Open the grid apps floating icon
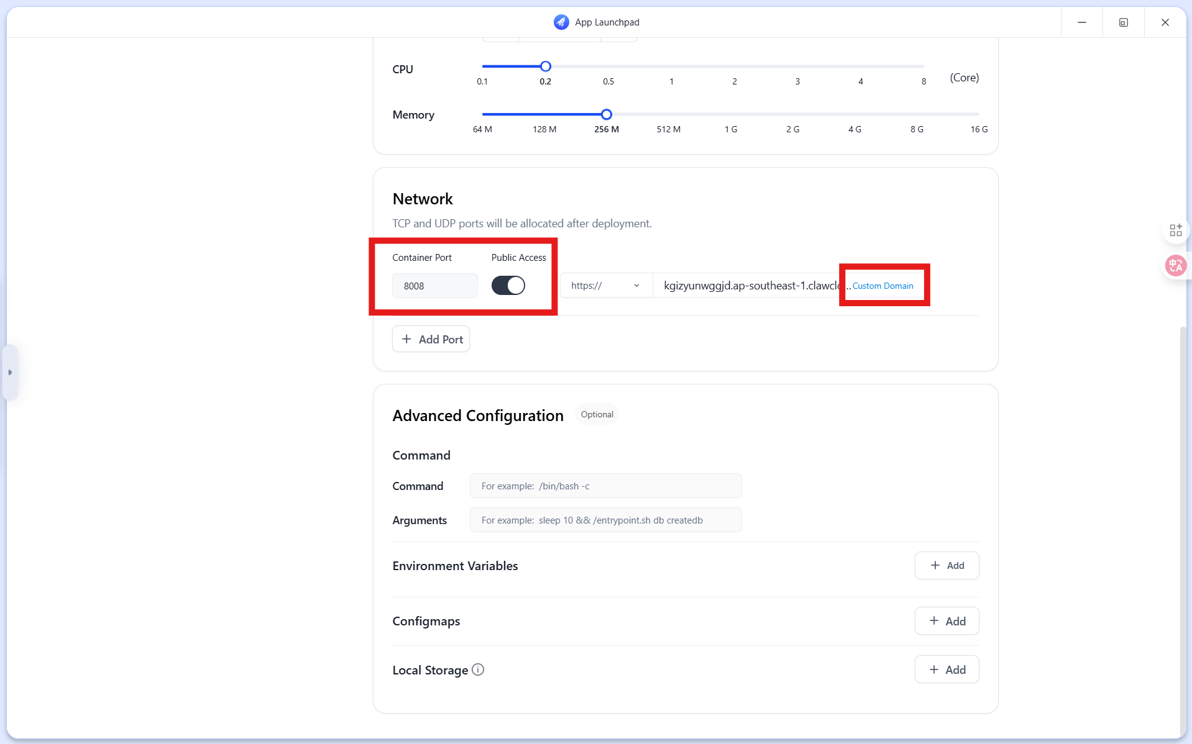 1175,230
